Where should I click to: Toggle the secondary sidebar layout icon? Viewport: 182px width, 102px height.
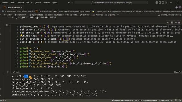click(x=163, y=3)
